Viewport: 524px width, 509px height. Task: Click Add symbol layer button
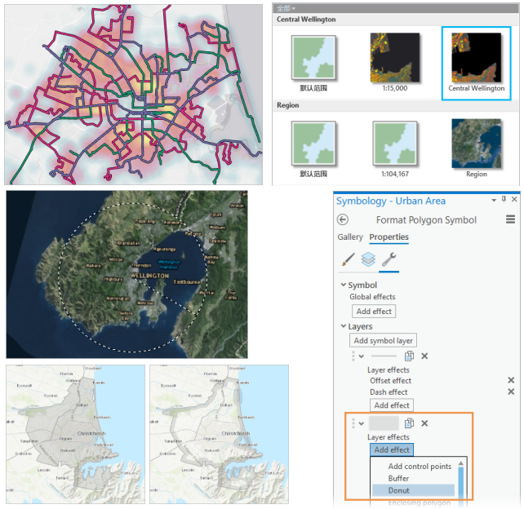[x=383, y=340]
